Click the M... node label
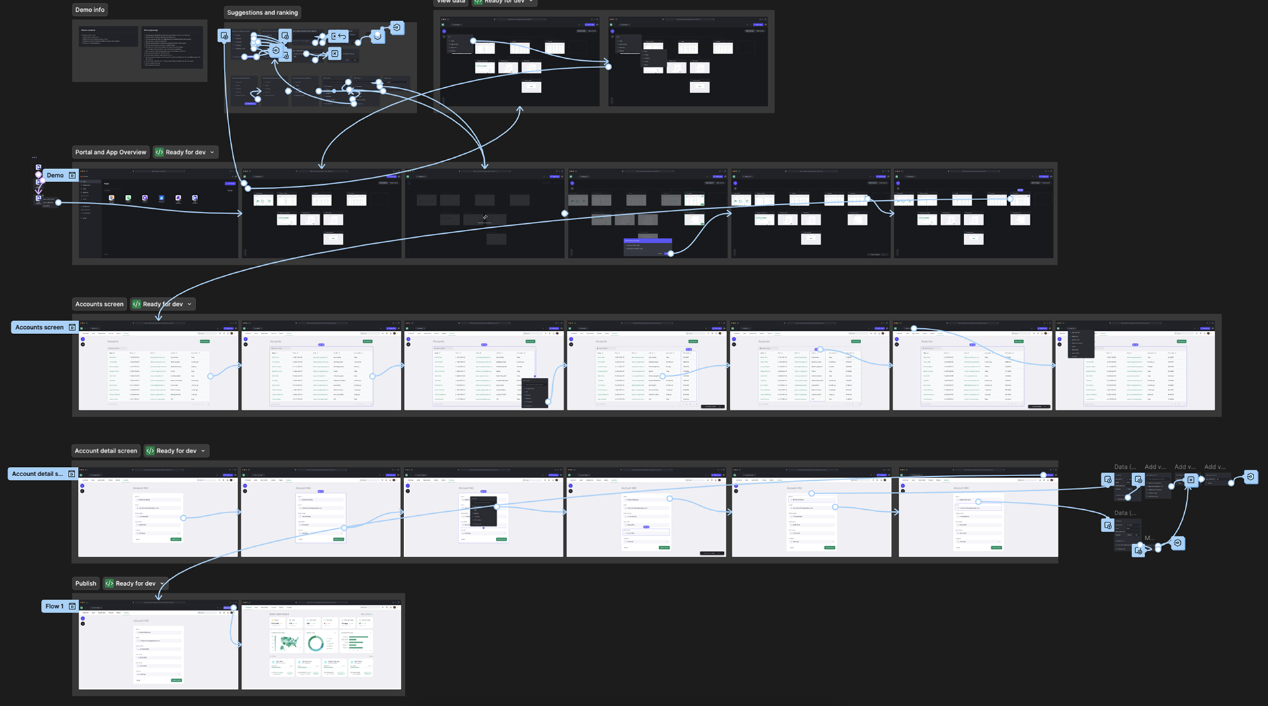The height and width of the screenshot is (706, 1268). [1149, 538]
